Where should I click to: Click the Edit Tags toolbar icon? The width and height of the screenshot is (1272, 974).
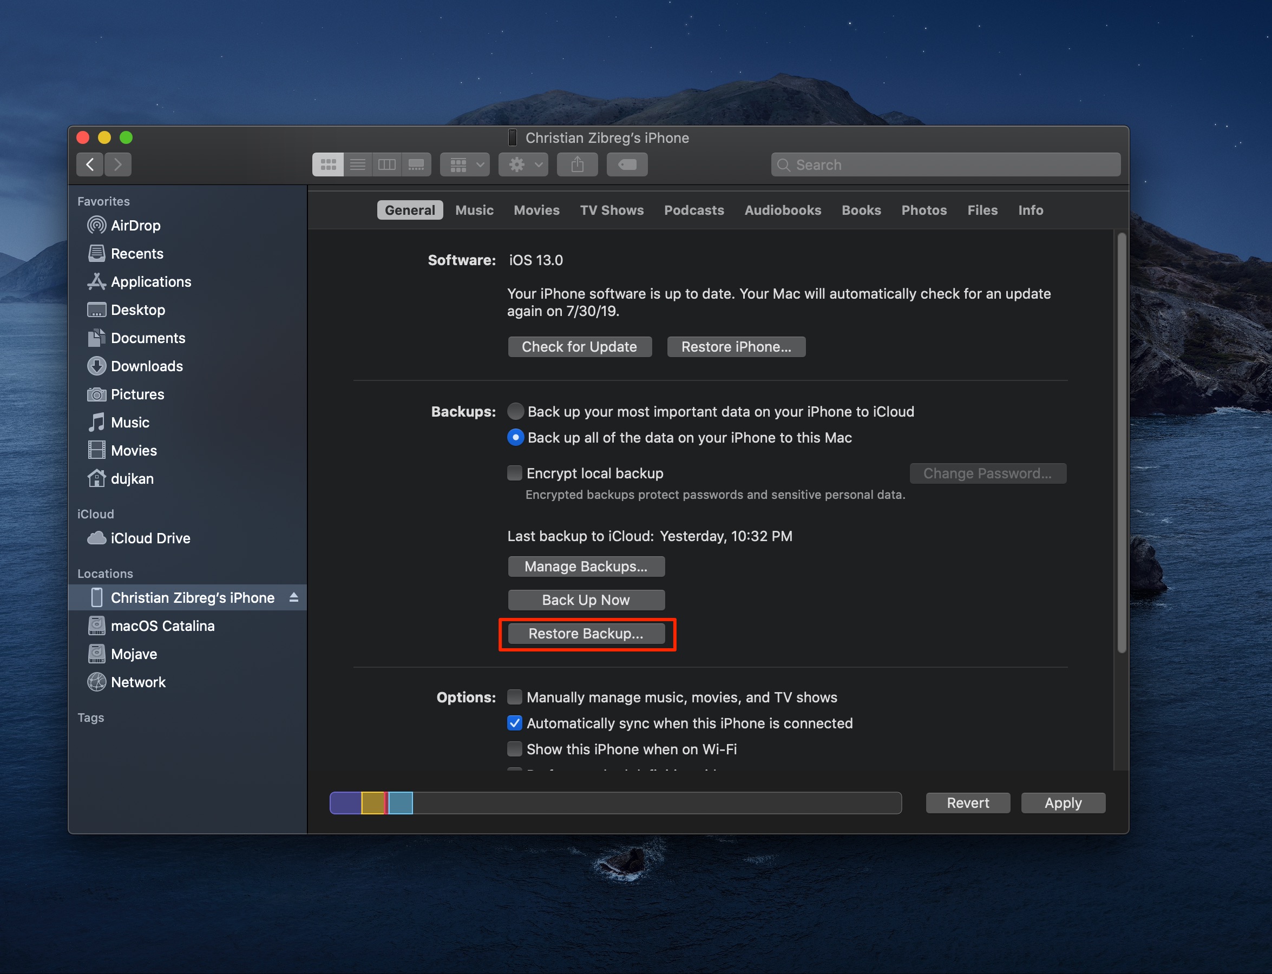(627, 164)
